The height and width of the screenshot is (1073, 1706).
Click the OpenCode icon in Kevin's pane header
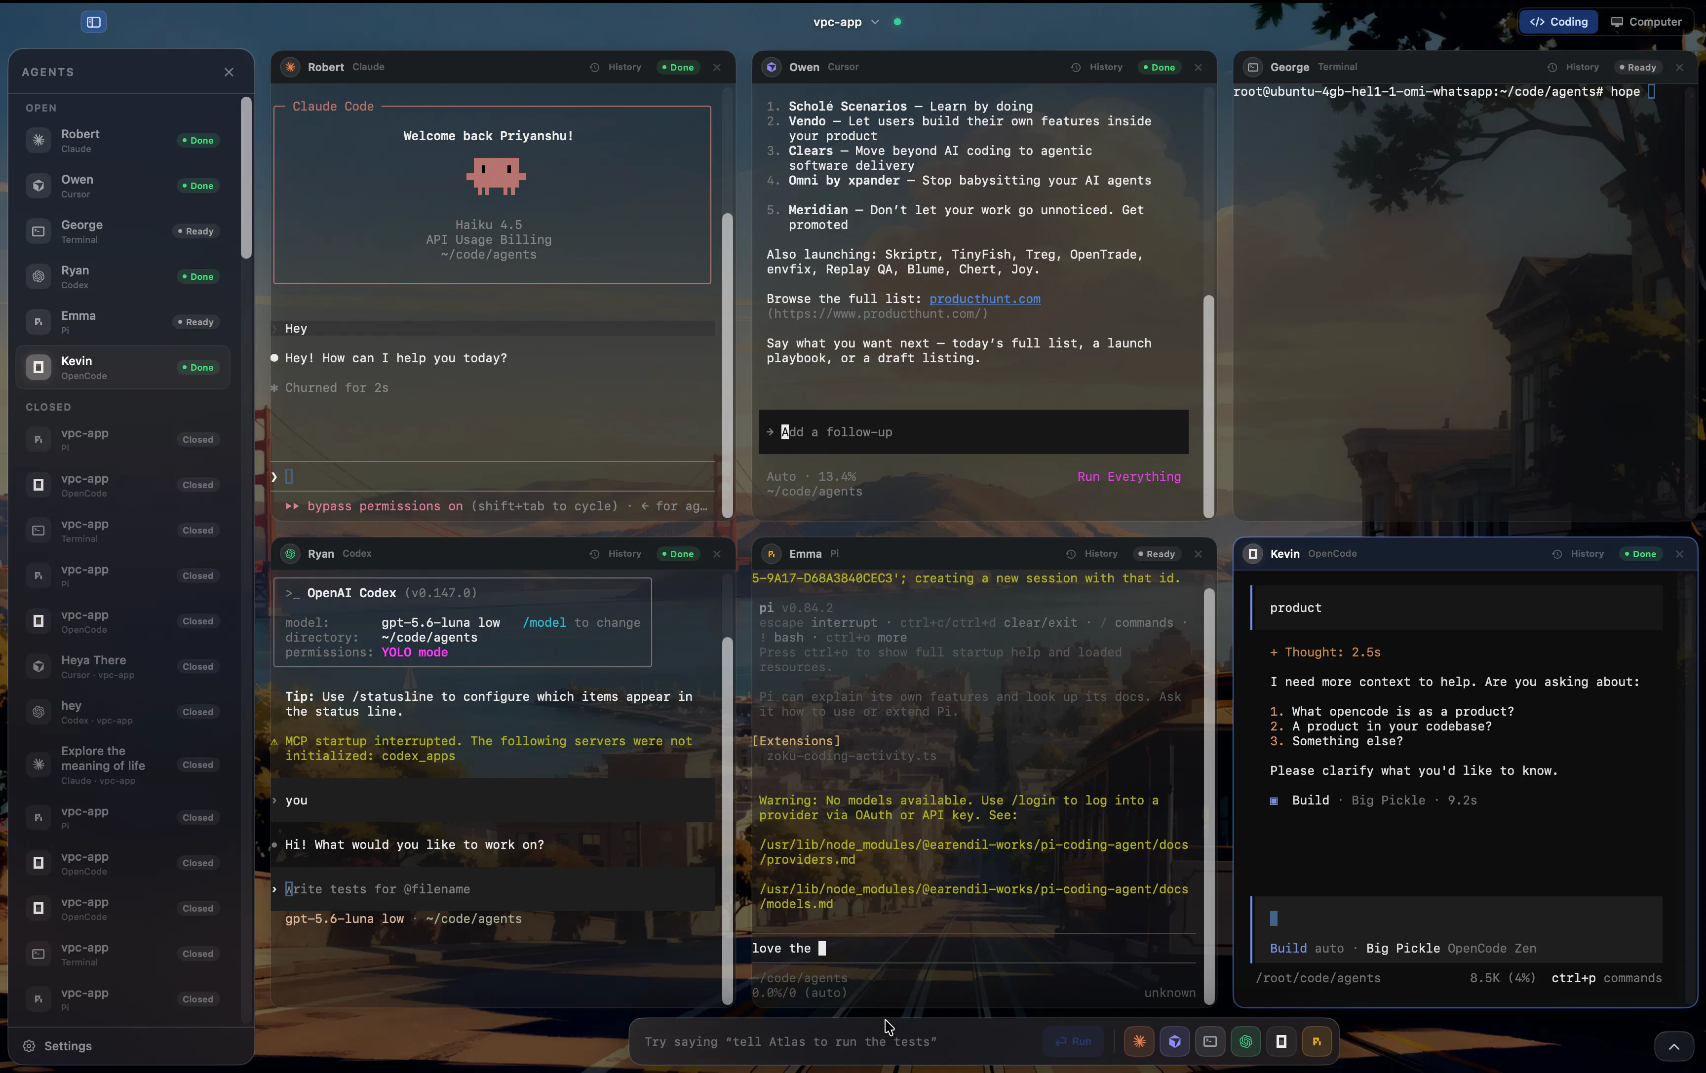pos(1253,554)
